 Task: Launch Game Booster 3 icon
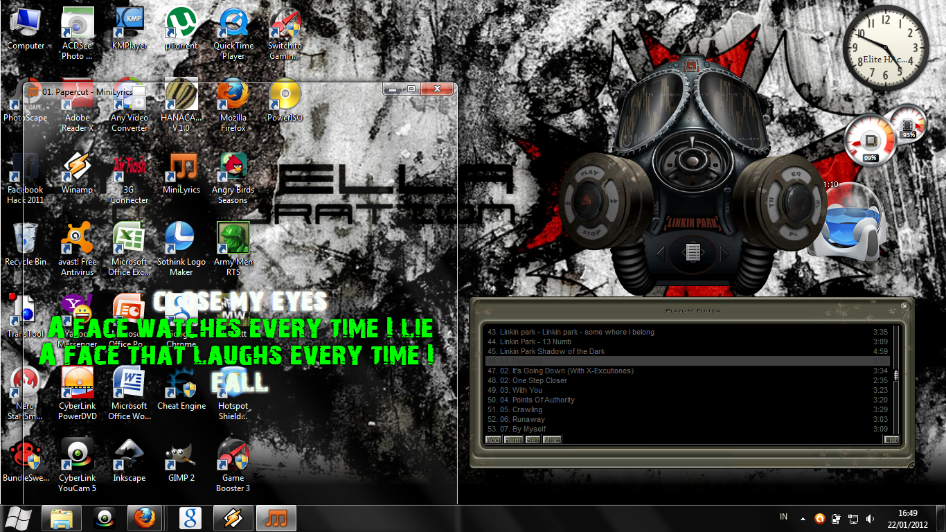pyautogui.click(x=233, y=465)
